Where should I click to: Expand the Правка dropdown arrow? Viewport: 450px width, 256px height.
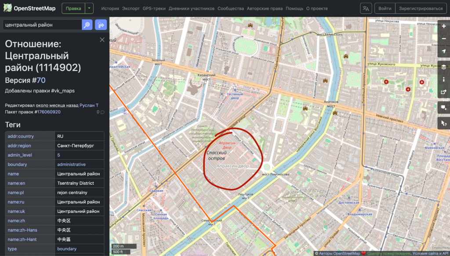point(89,8)
